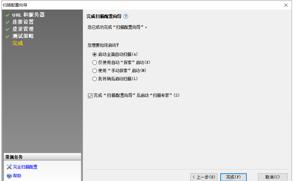
Task: Uncheck the 启动"扫描专家" checkbox
Action: point(90,96)
